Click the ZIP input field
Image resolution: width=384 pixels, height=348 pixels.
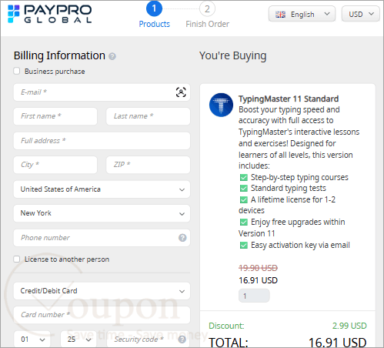pos(149,165)
